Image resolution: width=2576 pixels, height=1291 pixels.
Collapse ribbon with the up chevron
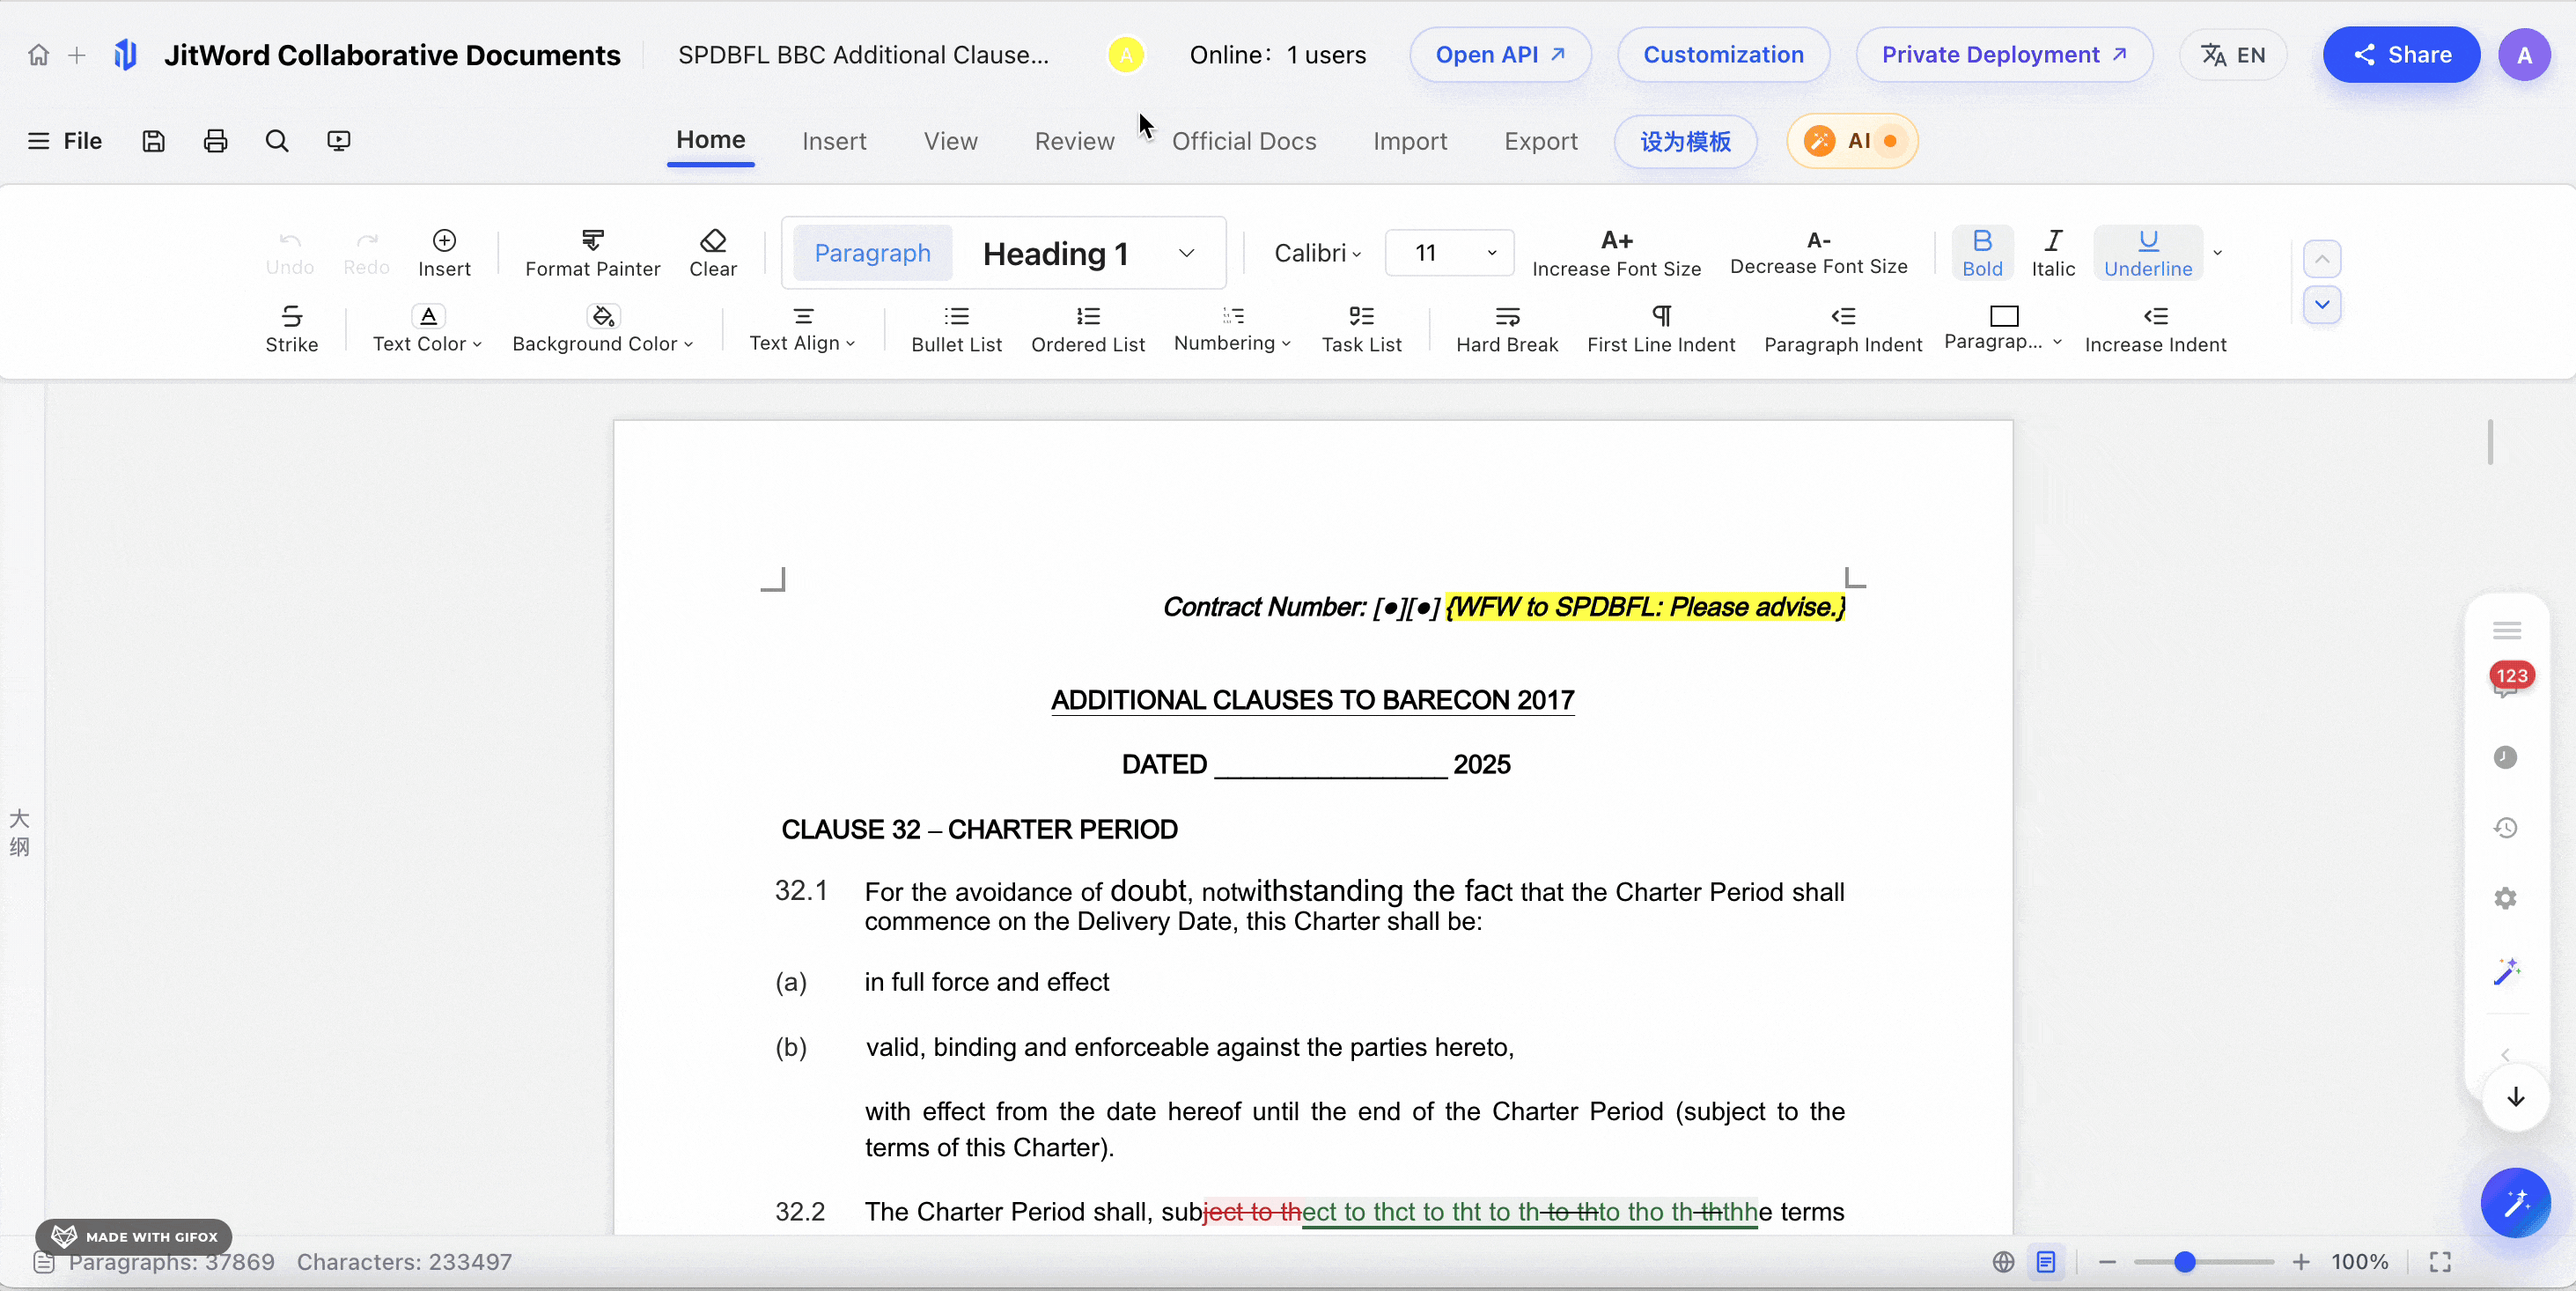[x=2322, y=259]
